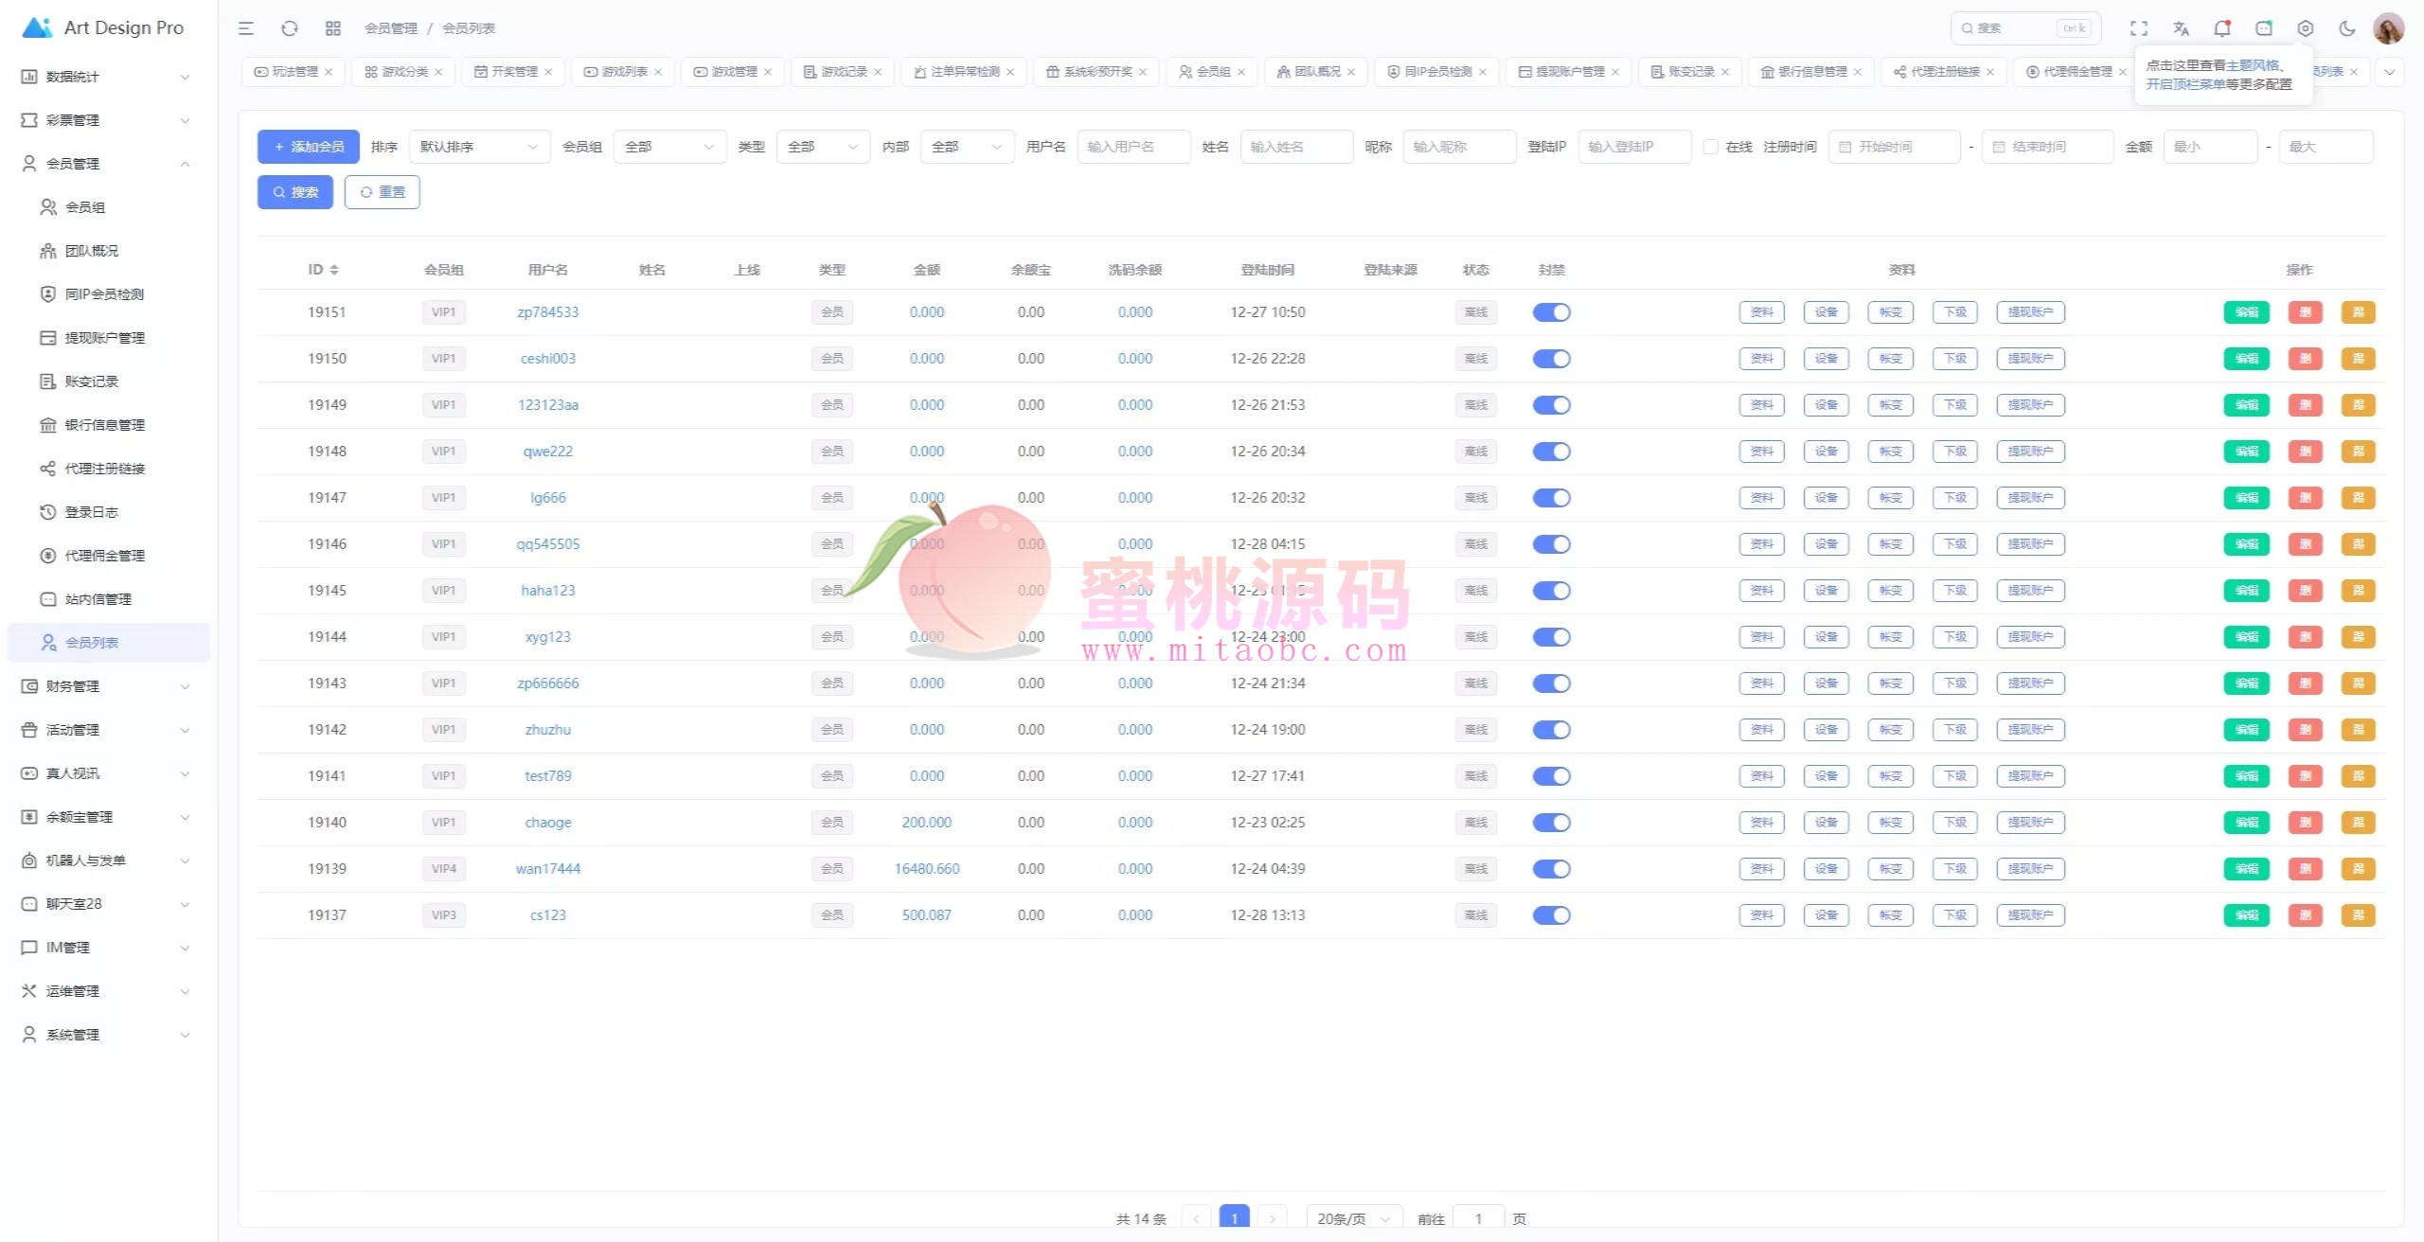Toggle the ban switch for user cs123

point(1551,915)
